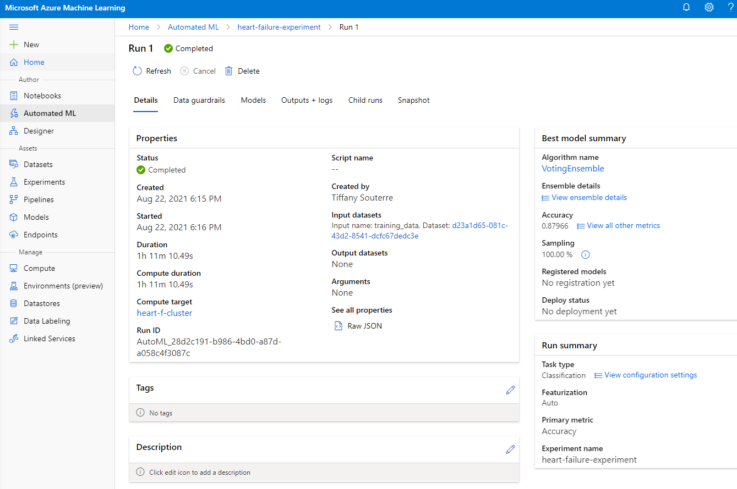This screenshot has height=489, width=737.
Task: Click View ensemble details
Action: [588, 197]
